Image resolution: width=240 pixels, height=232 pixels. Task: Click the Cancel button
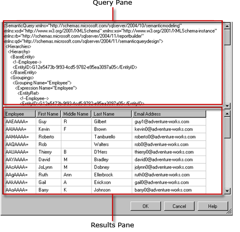click(179, 206)
